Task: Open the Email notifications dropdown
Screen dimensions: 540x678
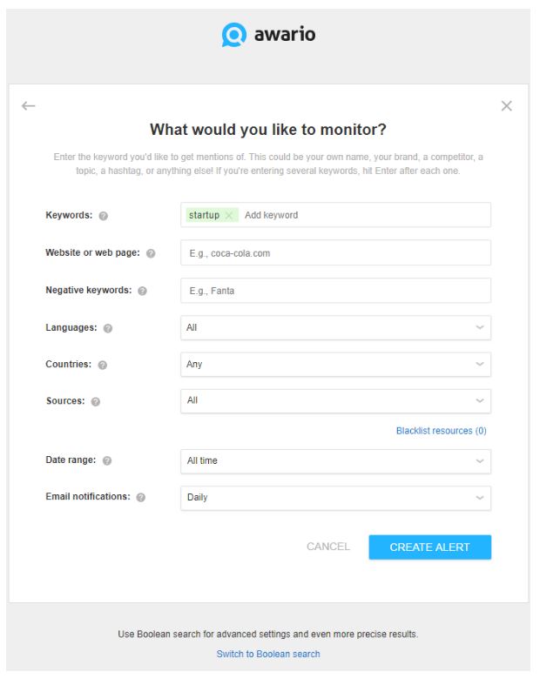Action: [335, 498]
